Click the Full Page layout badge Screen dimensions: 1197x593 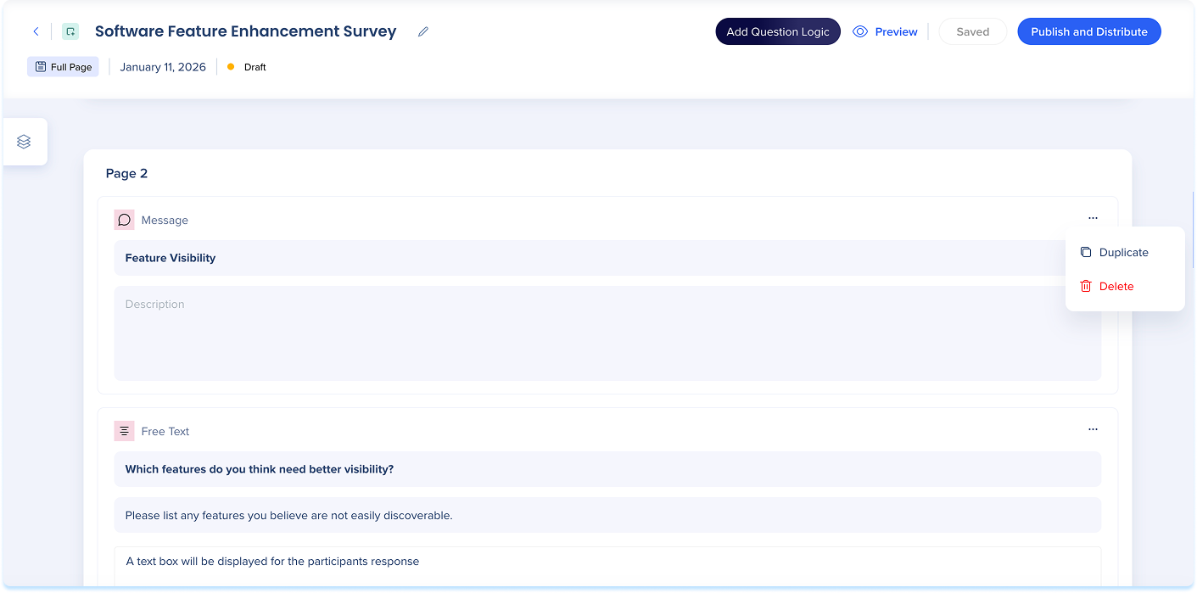click(x=63, y=67)
